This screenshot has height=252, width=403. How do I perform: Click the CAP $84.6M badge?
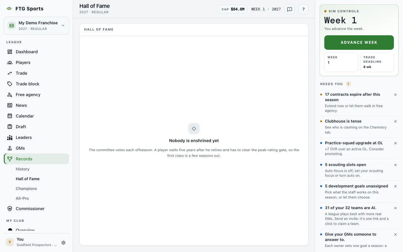point(233,9)
